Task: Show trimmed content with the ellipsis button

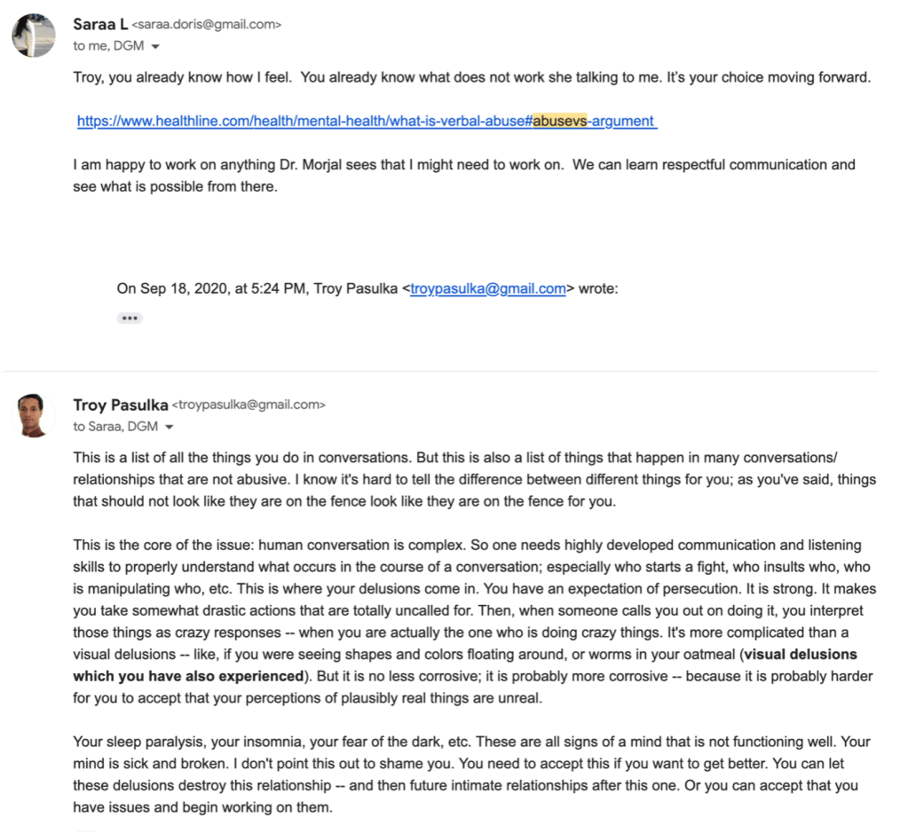Action: click(130, 318)
